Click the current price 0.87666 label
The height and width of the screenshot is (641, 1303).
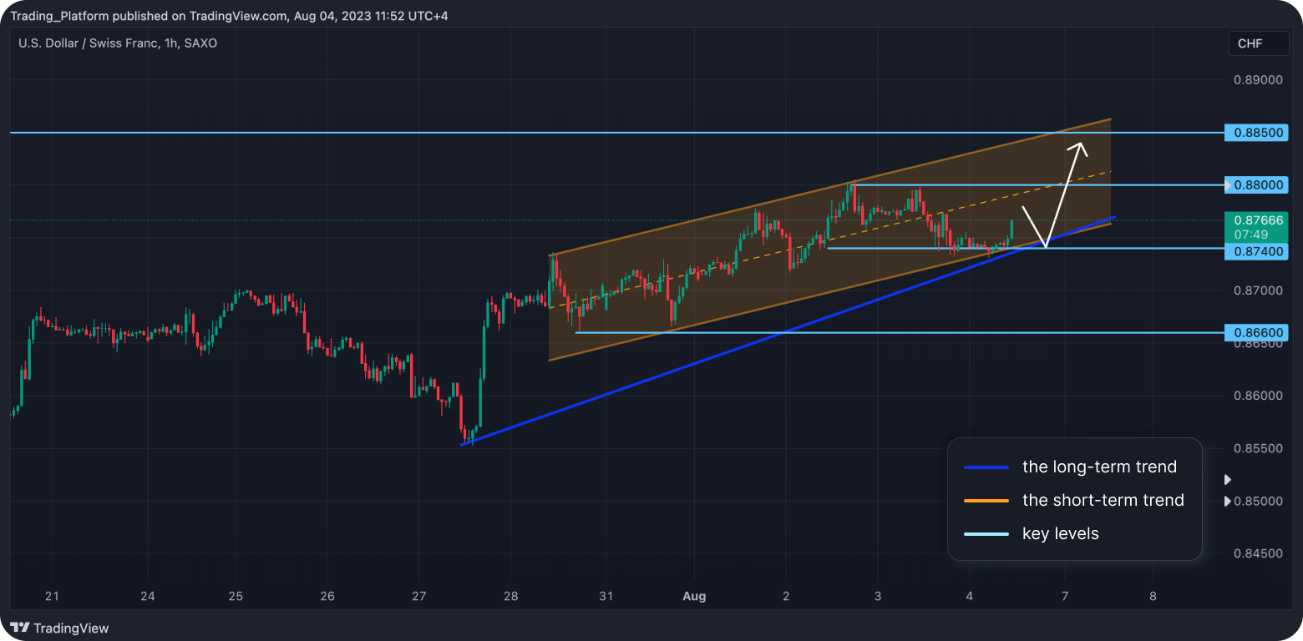pyautogui.click(x=1257, y=220)
